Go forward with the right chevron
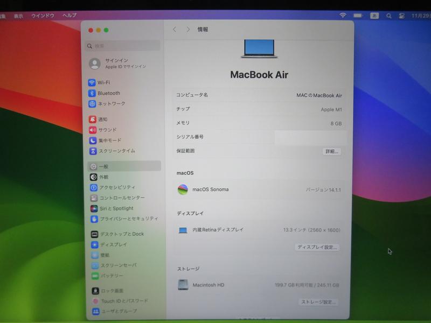This screenshot has width=431, height=323. (x=188, y=30)
